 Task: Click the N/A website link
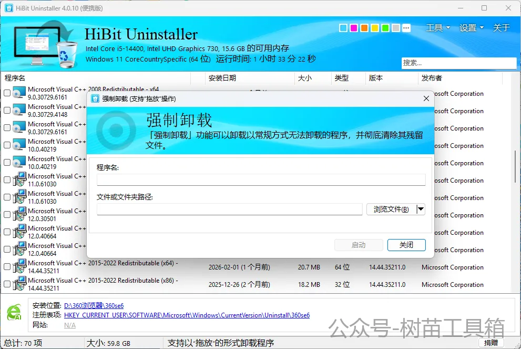[70, 325]
